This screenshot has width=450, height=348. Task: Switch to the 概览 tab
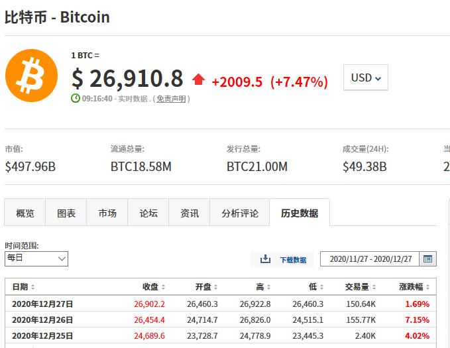click(x=25, y=213)
